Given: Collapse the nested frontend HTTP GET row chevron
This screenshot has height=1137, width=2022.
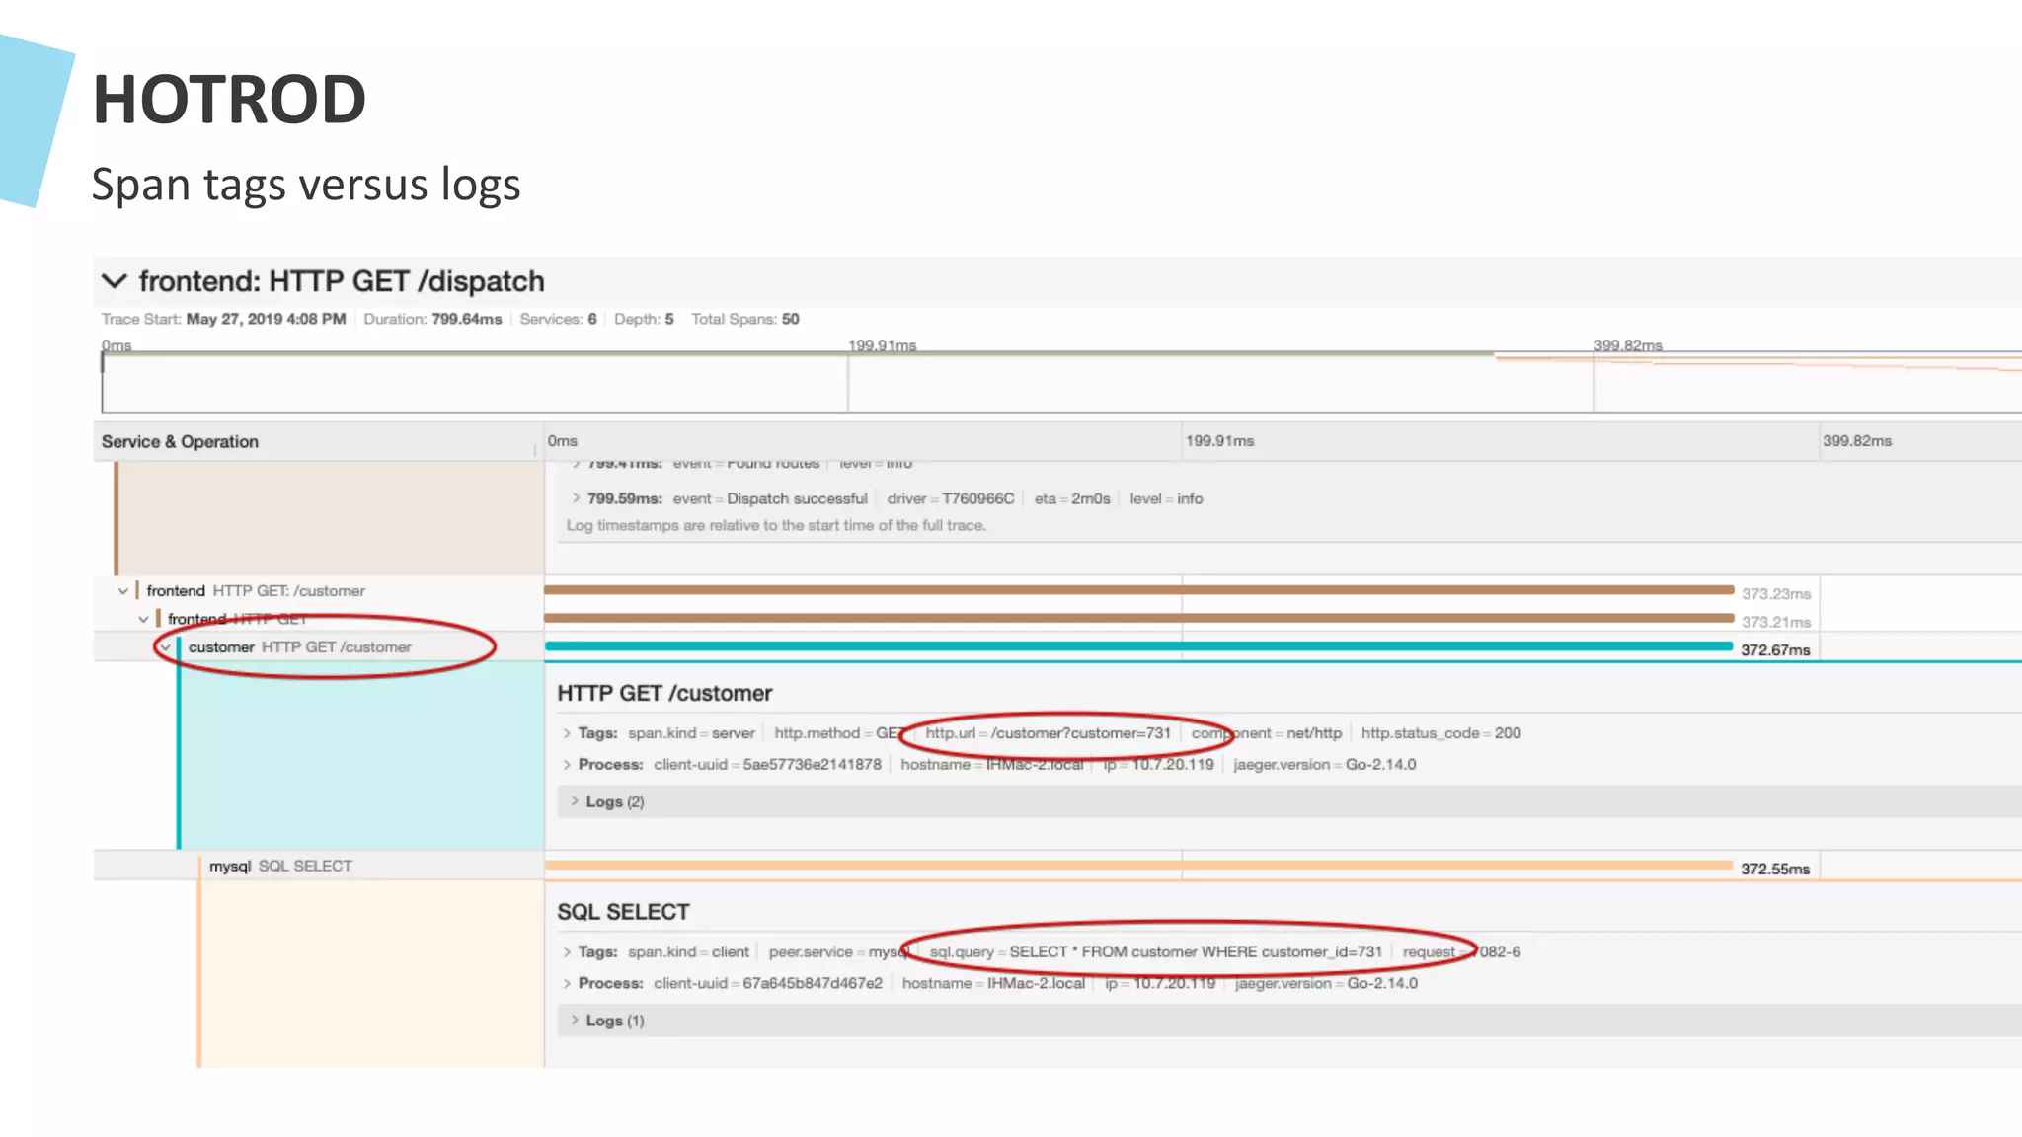Looking at the screenshot, I should pyautogui.click(x=144, y=619).
